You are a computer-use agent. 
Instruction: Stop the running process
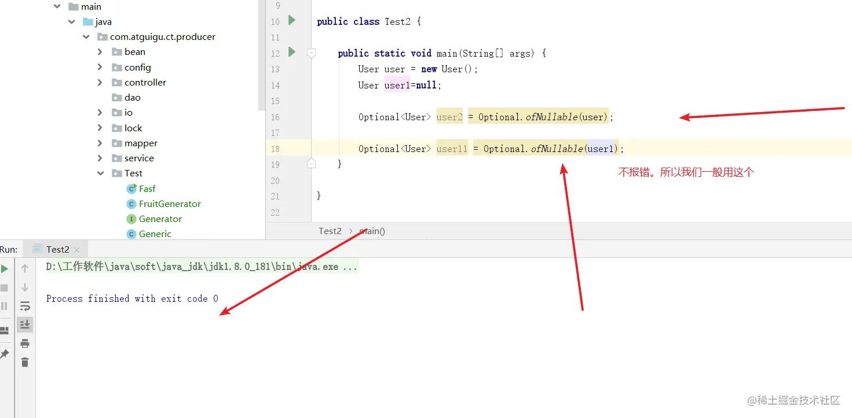(4, 287)
